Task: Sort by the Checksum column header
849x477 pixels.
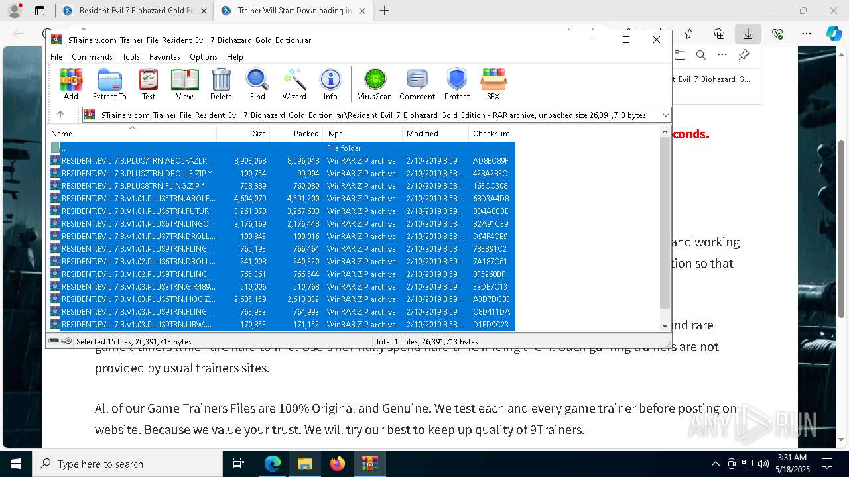Action: click(492, 134)
